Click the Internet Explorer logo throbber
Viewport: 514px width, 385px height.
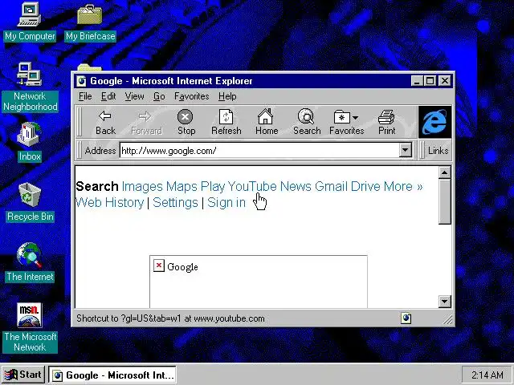pos(434,122)
